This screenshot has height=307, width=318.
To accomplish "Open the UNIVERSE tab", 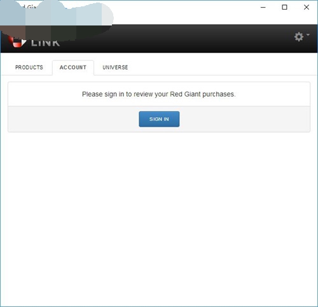I will pyautogui.click(x=115, y=68).
